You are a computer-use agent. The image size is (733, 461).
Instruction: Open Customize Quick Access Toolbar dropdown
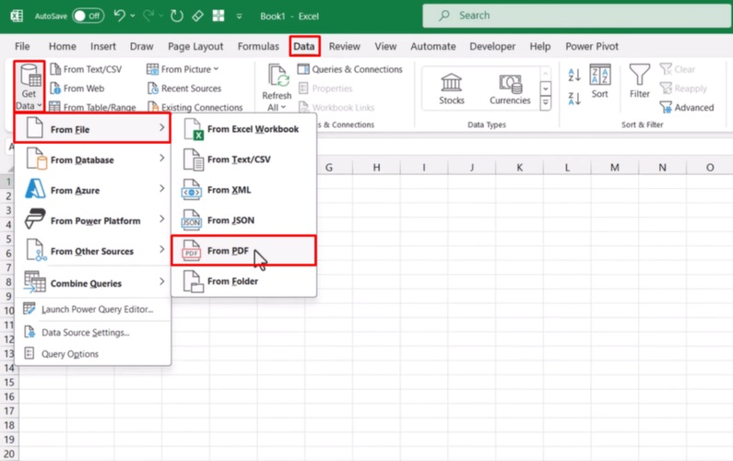pyautogui.click(x=240, y=17)
